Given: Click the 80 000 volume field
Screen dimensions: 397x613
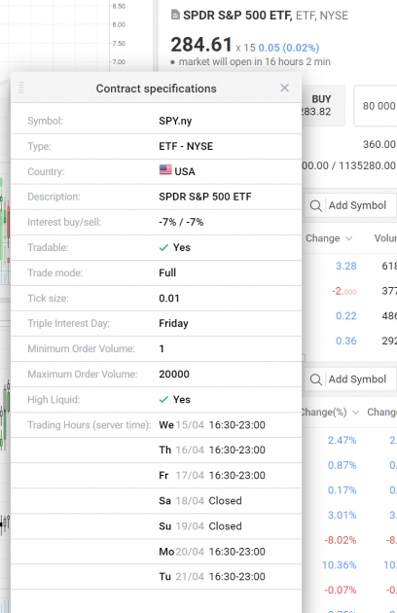Looking at the screenshot, I should pyautogui.click(x=376, y=106).
